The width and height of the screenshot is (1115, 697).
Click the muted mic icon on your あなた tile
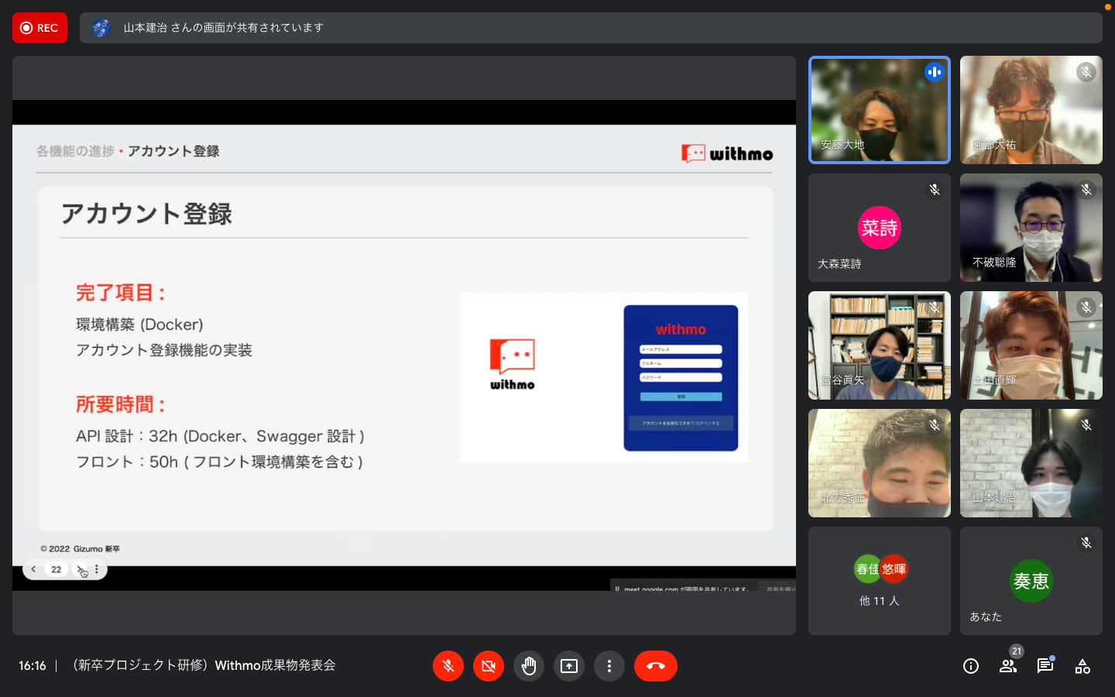(x=1086, y=543)
